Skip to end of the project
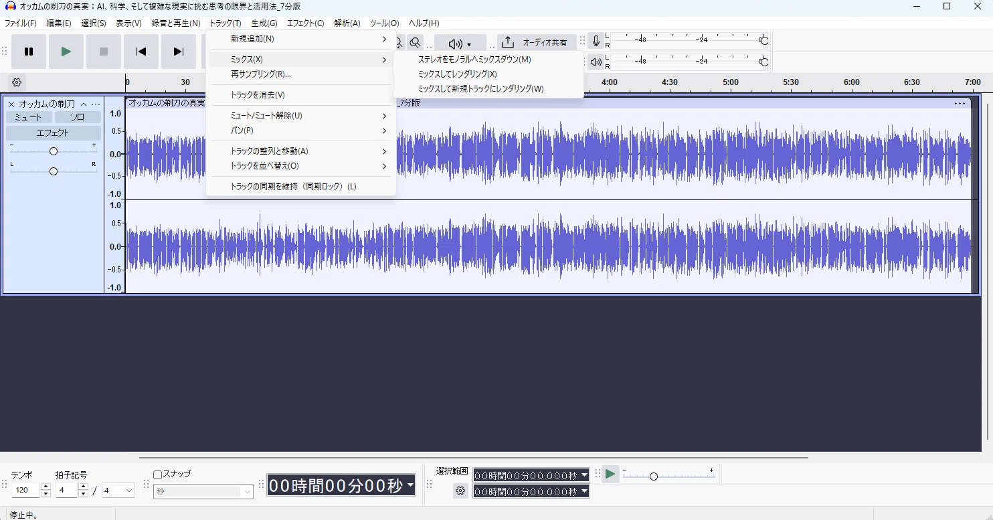The image size is (993, 520). point(179,52)
